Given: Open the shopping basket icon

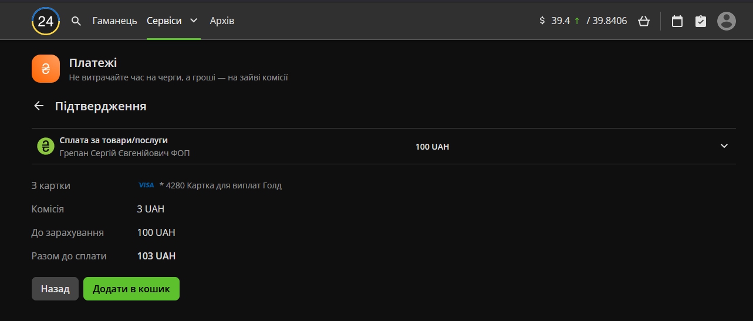Looking at the screenshot, I should click(643, 21).
